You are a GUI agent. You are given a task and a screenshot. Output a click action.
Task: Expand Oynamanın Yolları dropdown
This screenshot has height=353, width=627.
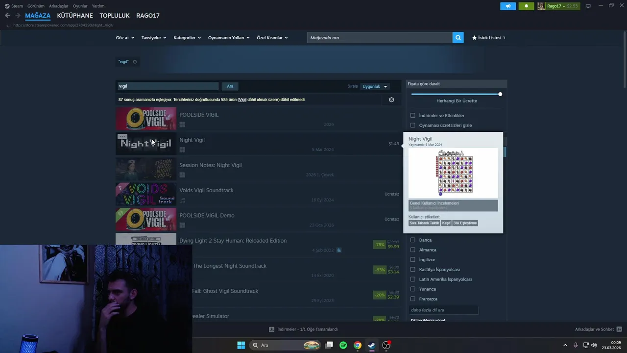pos(229,38)
